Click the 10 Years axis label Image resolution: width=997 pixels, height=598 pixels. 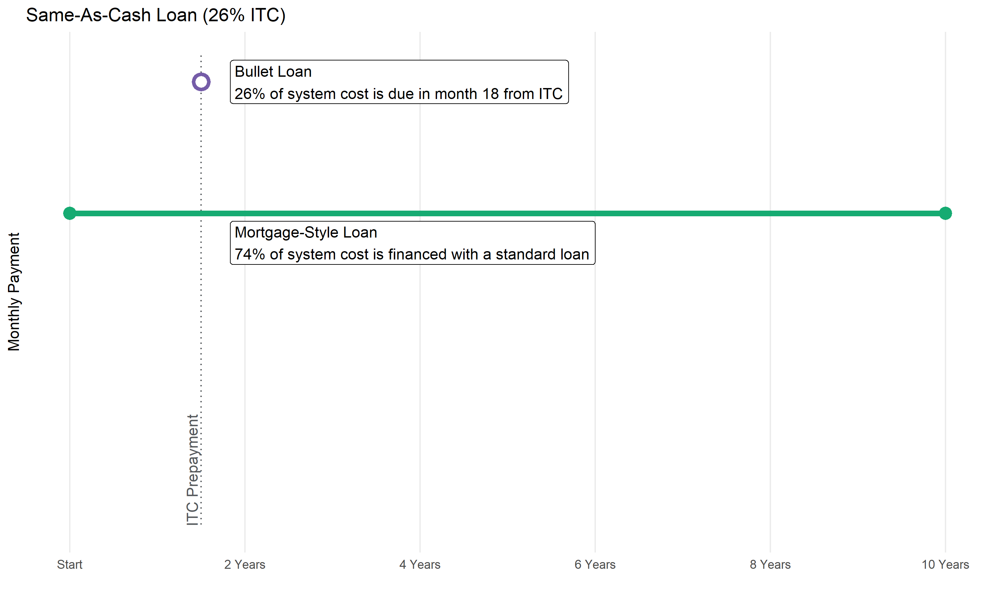[945, 564]
